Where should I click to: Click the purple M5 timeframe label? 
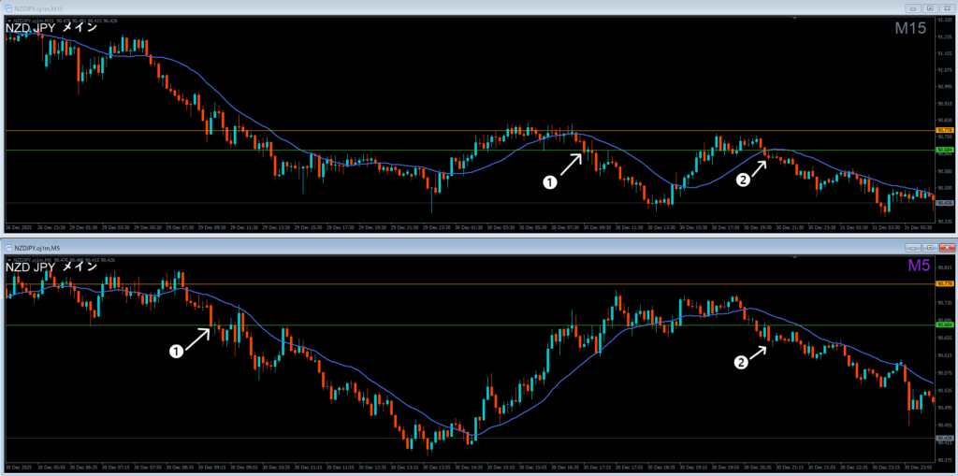(919, 266)
